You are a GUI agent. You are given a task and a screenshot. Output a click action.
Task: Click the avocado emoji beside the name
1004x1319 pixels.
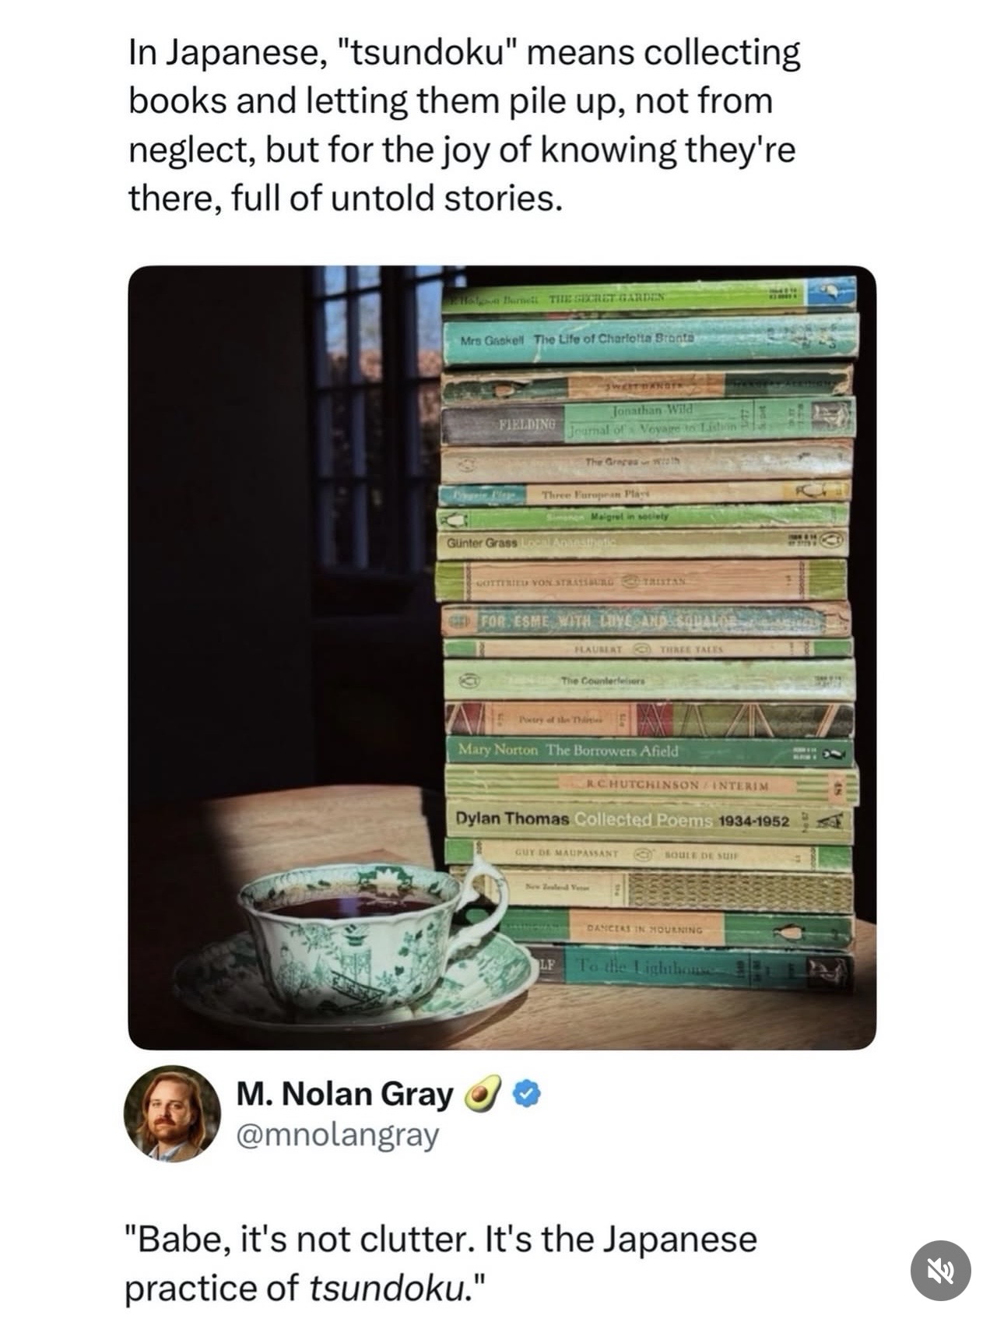(x=484, y=1094)
